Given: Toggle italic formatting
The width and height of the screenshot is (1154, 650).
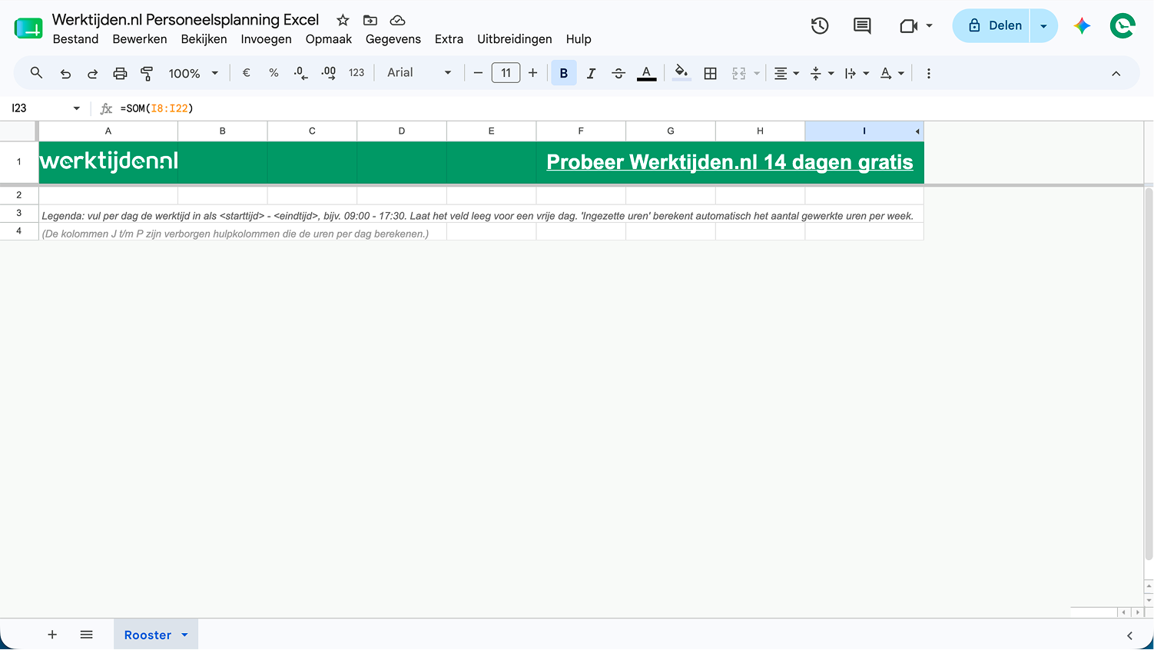Looking at the screenshot, I should 591,73.
